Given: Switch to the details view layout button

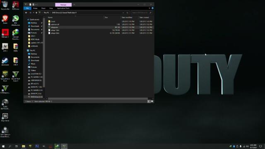Looking at the screenshot, I should coord(149,101).
